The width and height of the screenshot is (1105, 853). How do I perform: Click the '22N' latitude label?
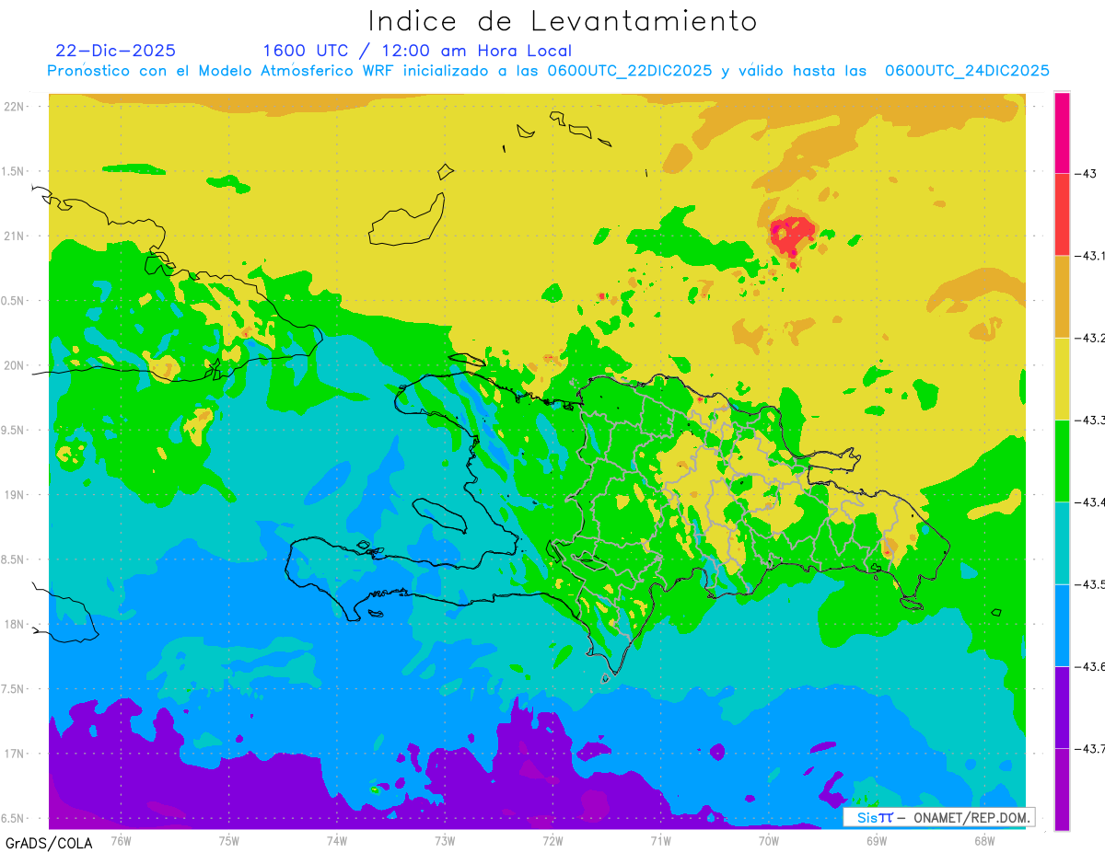(x=14, y=107)
